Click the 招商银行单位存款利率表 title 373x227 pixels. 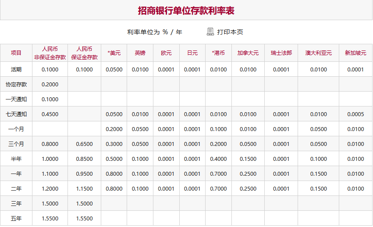[x=186, y=11]
